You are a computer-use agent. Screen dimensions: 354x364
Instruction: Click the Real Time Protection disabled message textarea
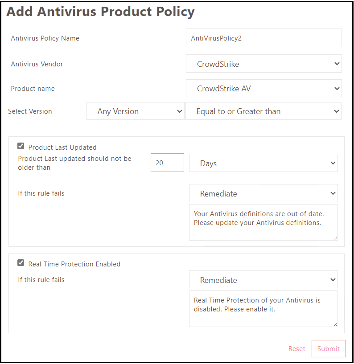coord(263,309)
